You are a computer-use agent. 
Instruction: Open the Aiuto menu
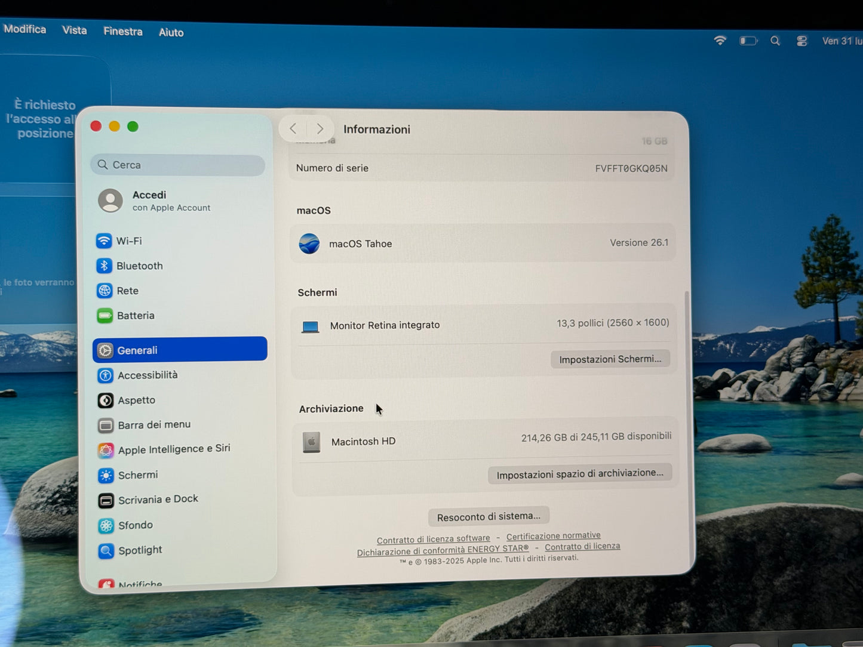click(171, 32)
